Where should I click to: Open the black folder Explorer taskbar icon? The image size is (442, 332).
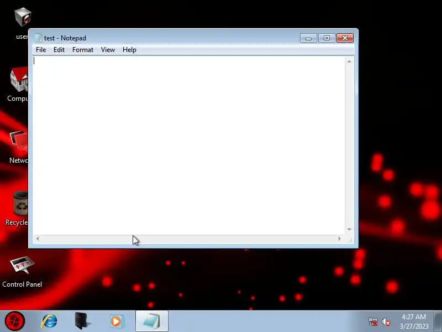82,321
